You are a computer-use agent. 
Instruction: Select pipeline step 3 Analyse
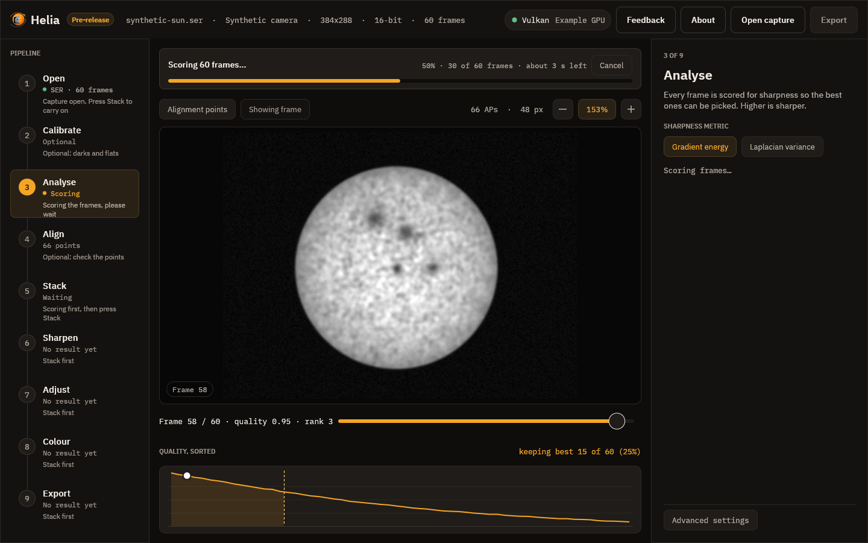[x=75, y=194]
